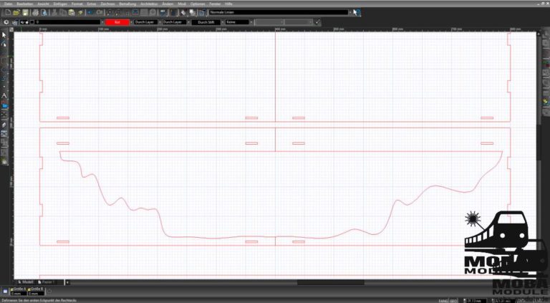The width and height of the screenshot is (550, 303).
Task: Select the arrow pointer tool in left toolbar
Action: pos(4,34)
